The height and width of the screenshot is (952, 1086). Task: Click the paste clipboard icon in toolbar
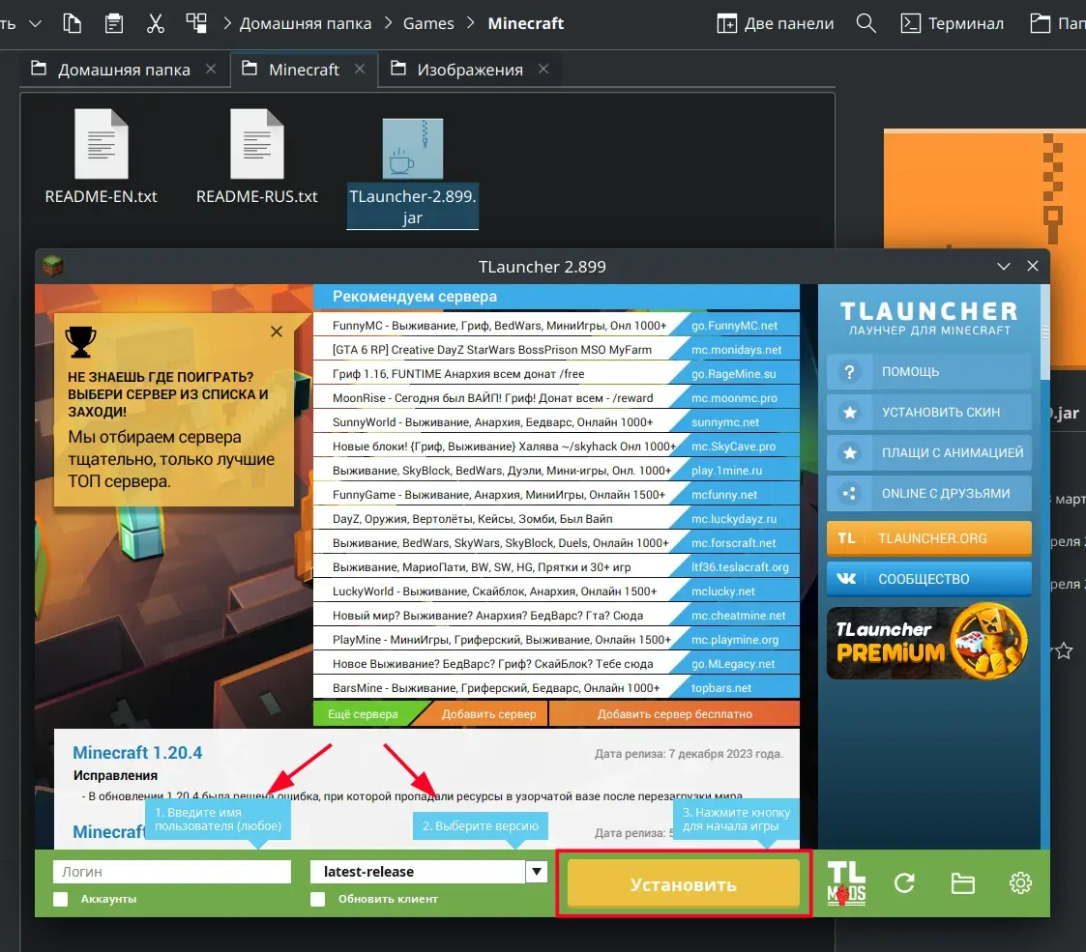(113, 23)
